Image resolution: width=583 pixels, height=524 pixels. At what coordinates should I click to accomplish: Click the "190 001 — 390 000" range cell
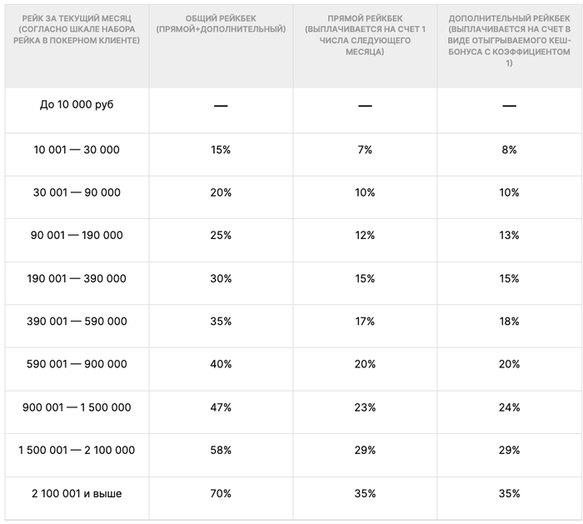77,278
